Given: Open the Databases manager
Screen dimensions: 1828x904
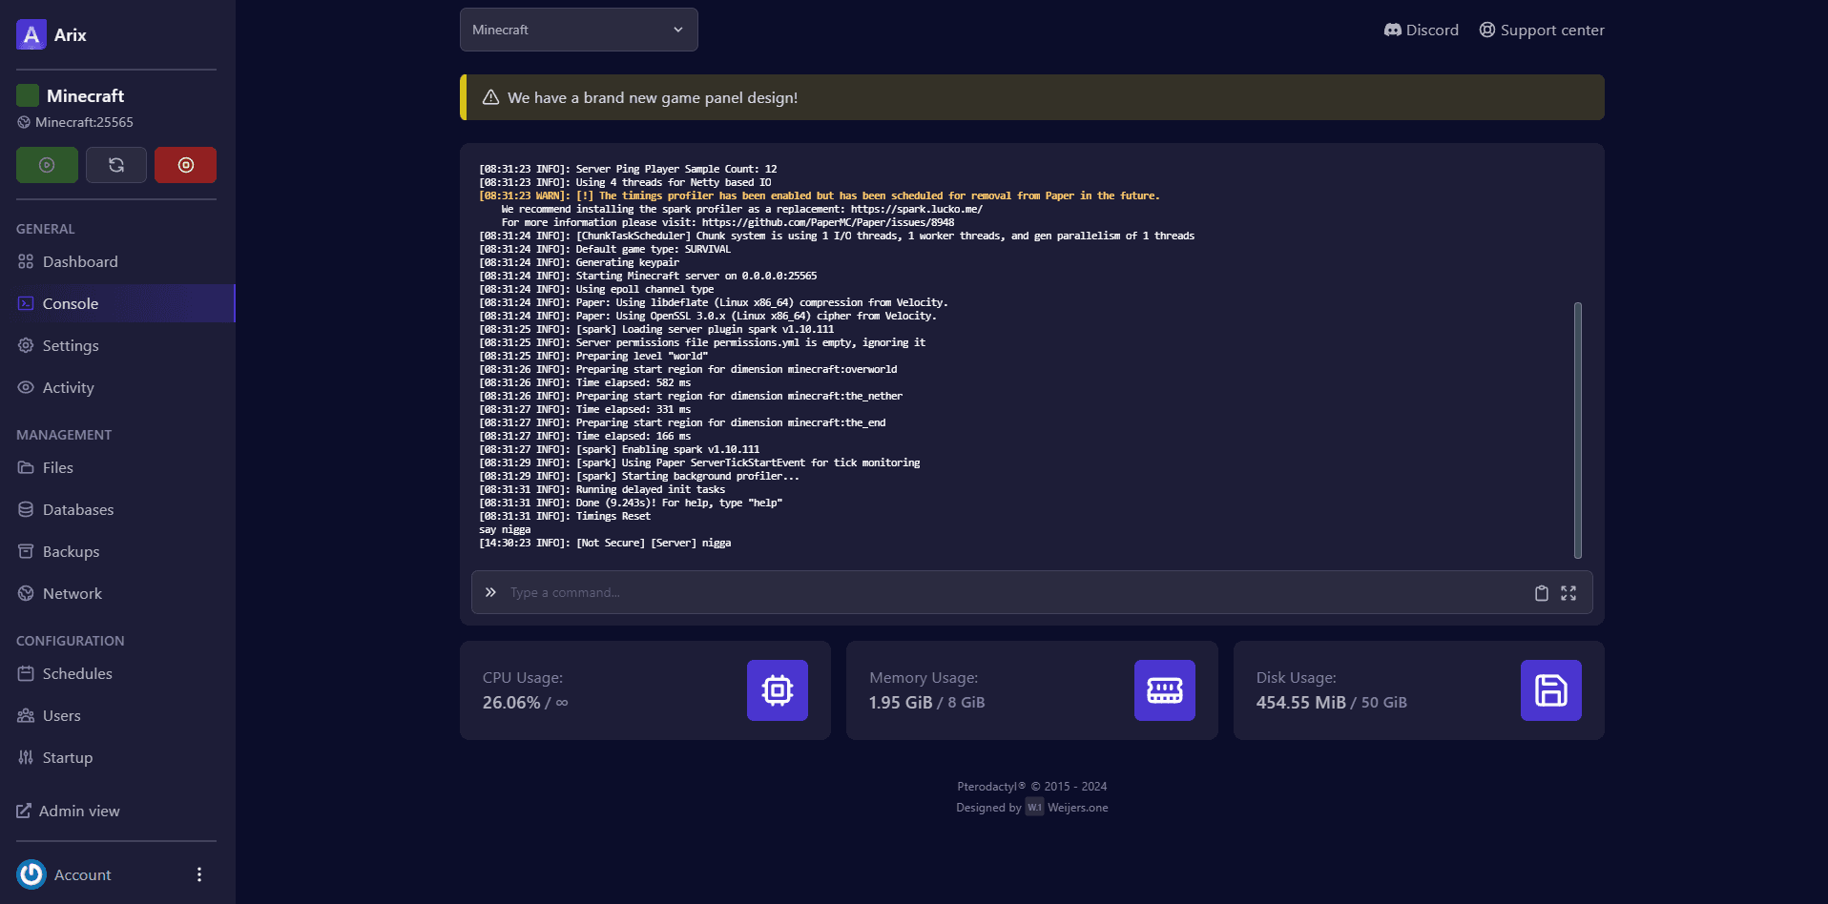Looking at the screenshot, I should (x=77, y=509).
